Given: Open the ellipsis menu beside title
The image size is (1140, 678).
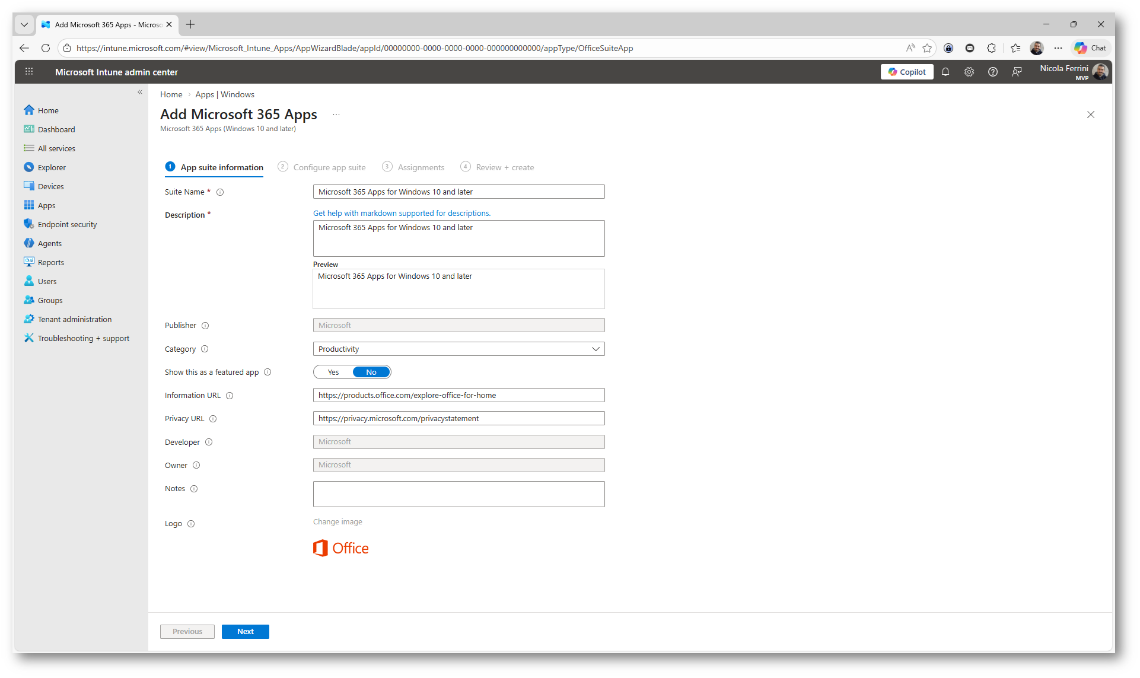Looking at the screenshot, I should [x=336, y=114].
